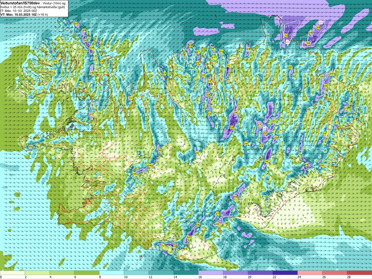Click the 22–24 m/s dark indigo swatch
This screenshot has width=372, height=279.
pos(285,273)
